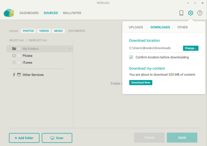This screenshot has height=146, width=207.
Task: Enable the iTunes checkbox
Action: coord(19,63)
